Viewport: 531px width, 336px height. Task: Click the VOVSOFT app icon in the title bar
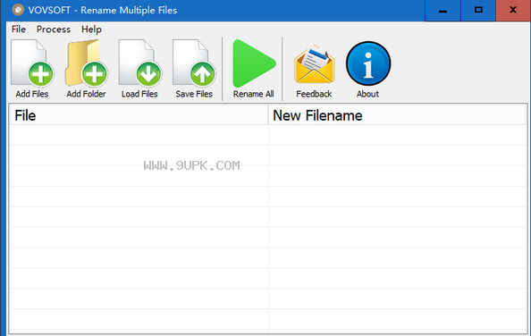tap(18, 10)
